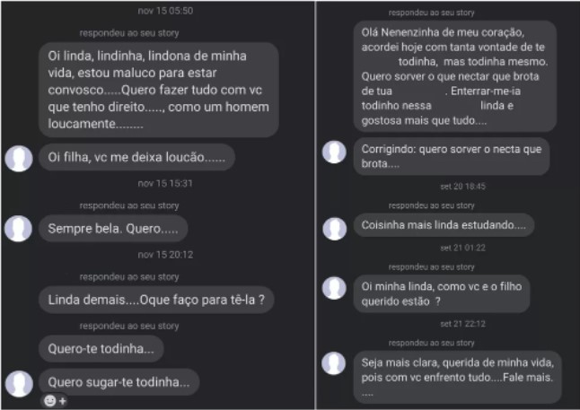Viewport: 580px width, 410px height.
Task: Select the 'Oi linda, lindinha' message bubble
Action: pyautogui.click(x=159, y=90)
